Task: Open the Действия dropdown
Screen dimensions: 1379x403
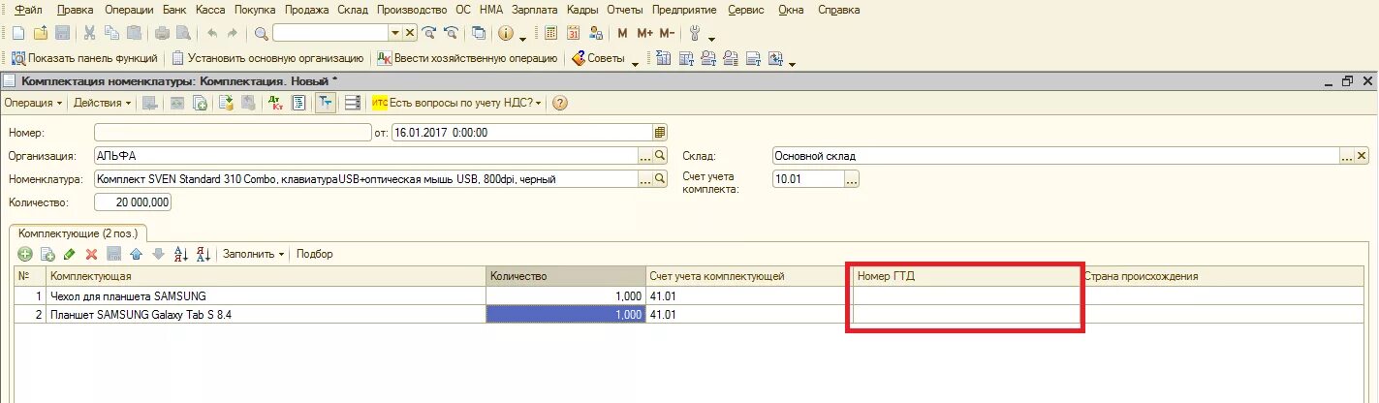Action: click(x=102, y=103)
